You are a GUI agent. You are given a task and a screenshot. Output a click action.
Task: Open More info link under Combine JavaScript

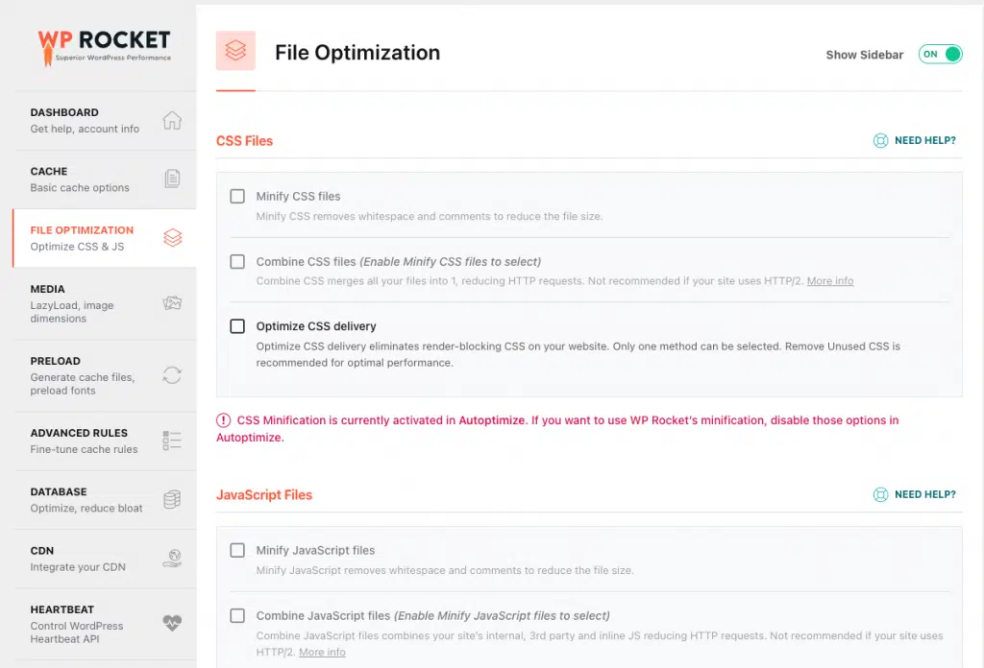(x=322, y=652)
